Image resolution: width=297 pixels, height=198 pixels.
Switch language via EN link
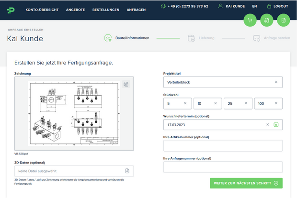click(254, 6)
